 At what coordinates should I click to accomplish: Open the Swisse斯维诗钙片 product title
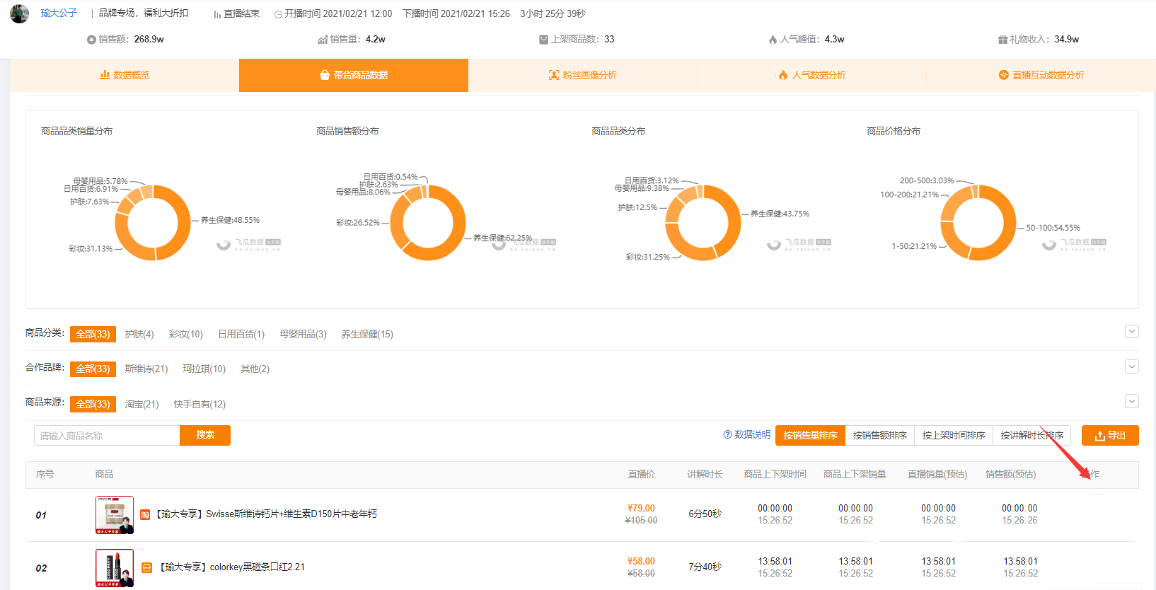266,514
